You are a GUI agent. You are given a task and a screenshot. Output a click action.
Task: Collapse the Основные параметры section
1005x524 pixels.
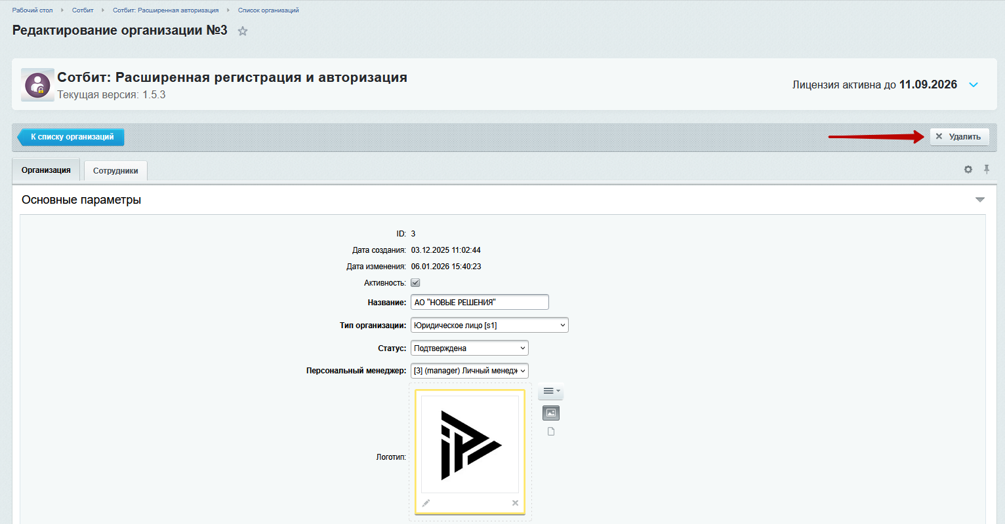click(980, 200)
